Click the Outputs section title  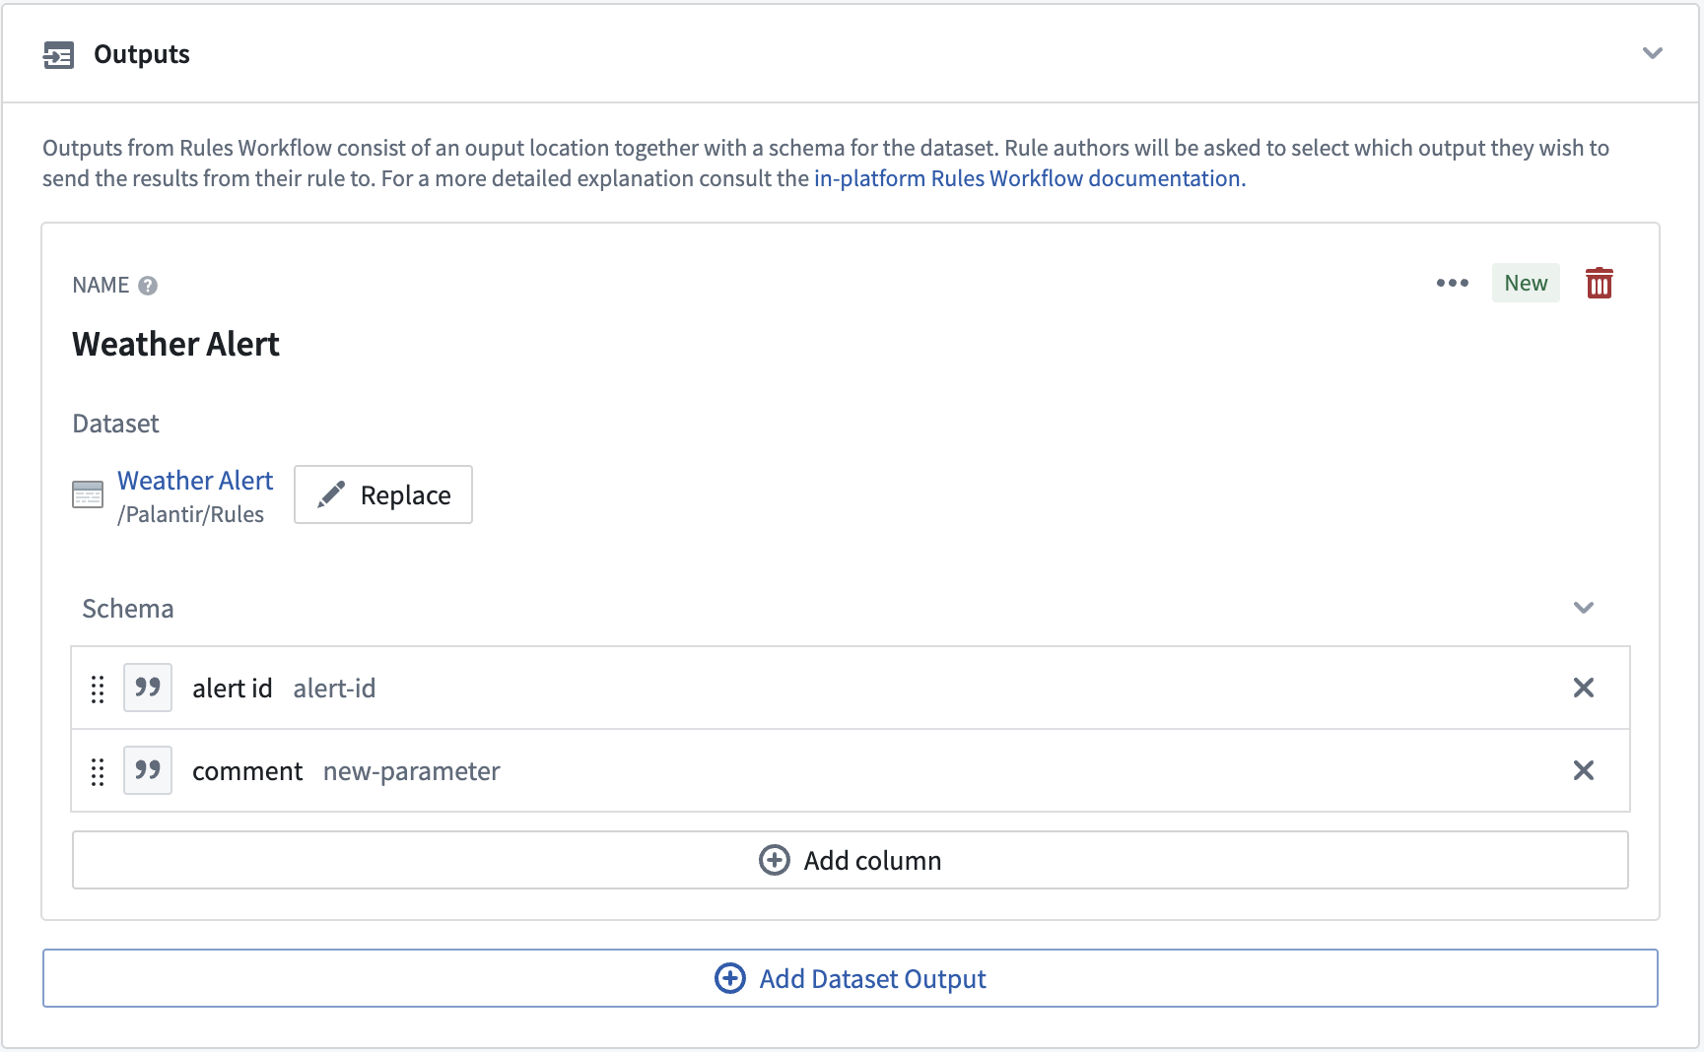tap(142, 55)
